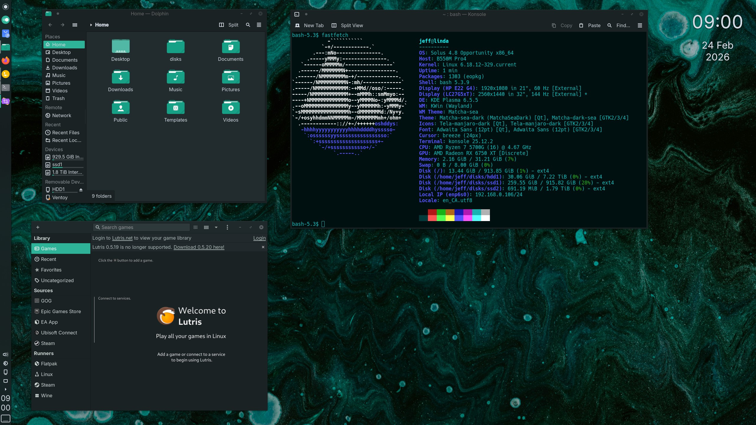The image size is (756, 425).
Task: Switch Lutris library to list view
Action: click(195, 227)
